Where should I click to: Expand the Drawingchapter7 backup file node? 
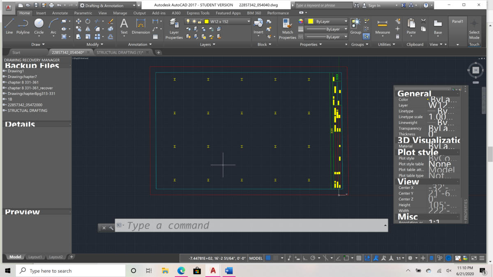[4, 77]
